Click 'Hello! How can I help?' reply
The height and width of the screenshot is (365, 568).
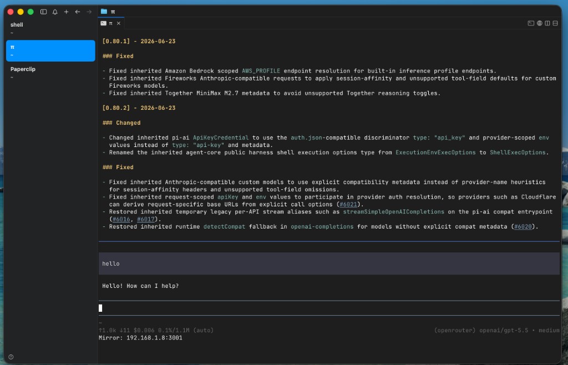(140, 286)
